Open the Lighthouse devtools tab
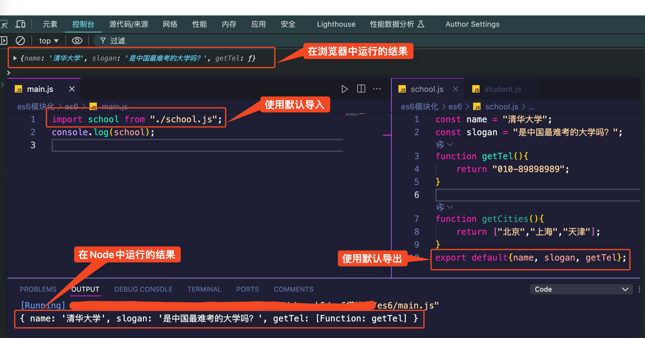This screenshot has height=338, width=645. coord(336,24)
